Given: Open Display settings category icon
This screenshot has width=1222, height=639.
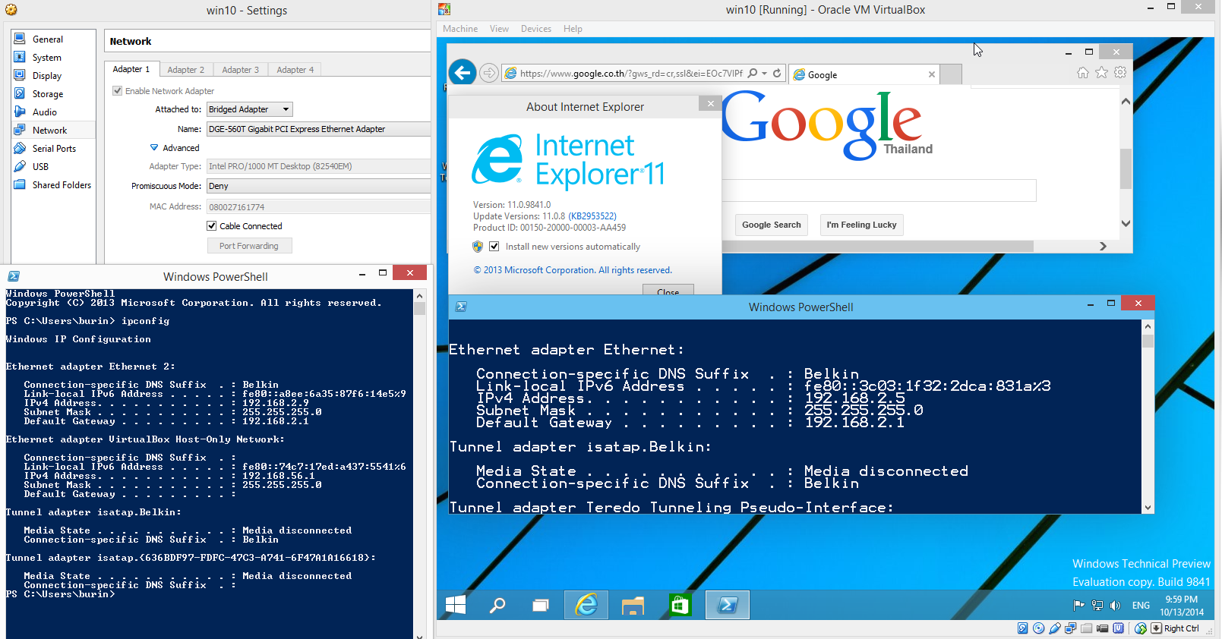Looking at the screenshot, I should tap(20, 75).
